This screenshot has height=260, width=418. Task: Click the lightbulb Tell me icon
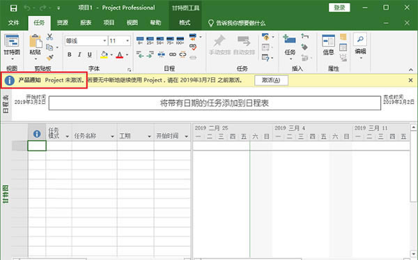[211, 23]
